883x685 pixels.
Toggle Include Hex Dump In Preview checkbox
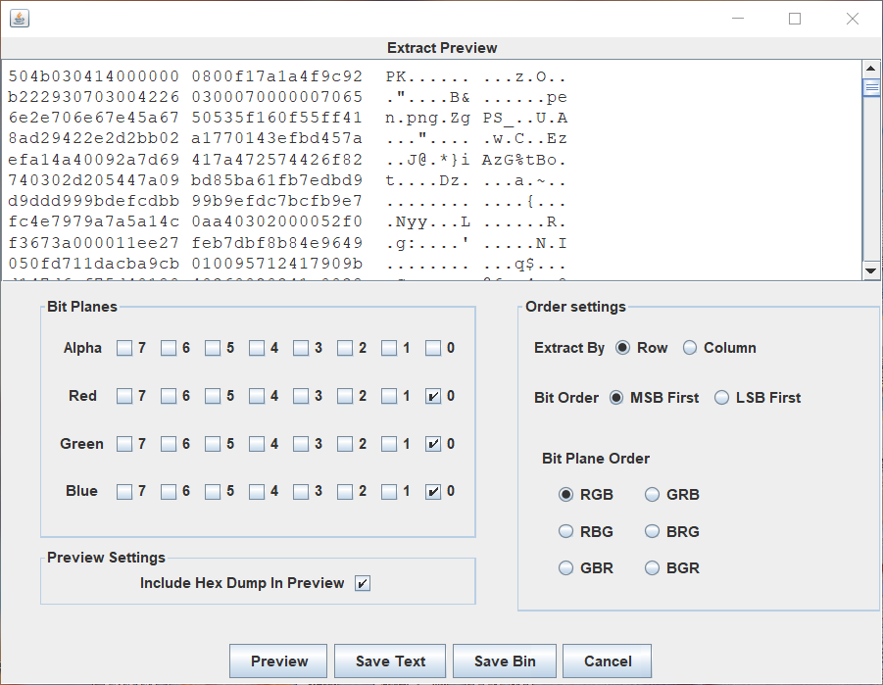click(363, 584)
